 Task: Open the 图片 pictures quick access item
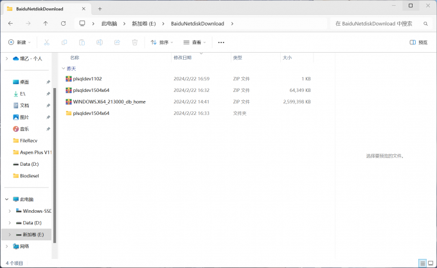tap(24, 117)
